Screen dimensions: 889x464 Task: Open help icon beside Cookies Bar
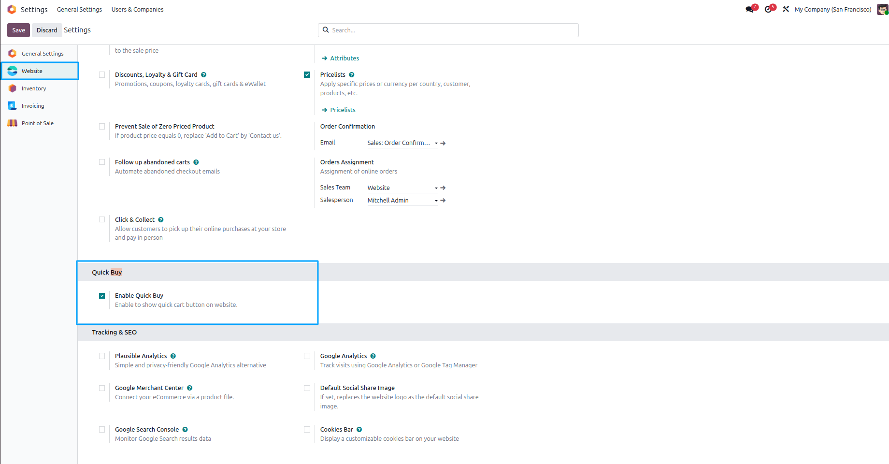pos(359,430)
